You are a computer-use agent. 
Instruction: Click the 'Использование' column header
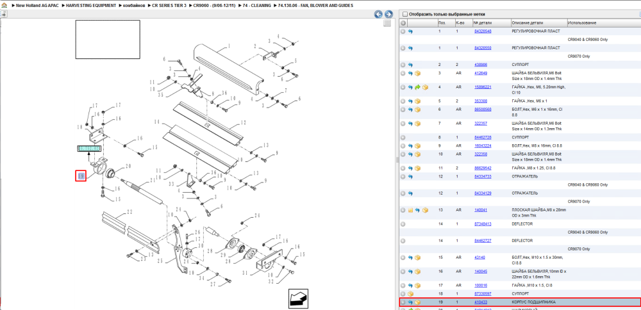click(x=604, y=23)
